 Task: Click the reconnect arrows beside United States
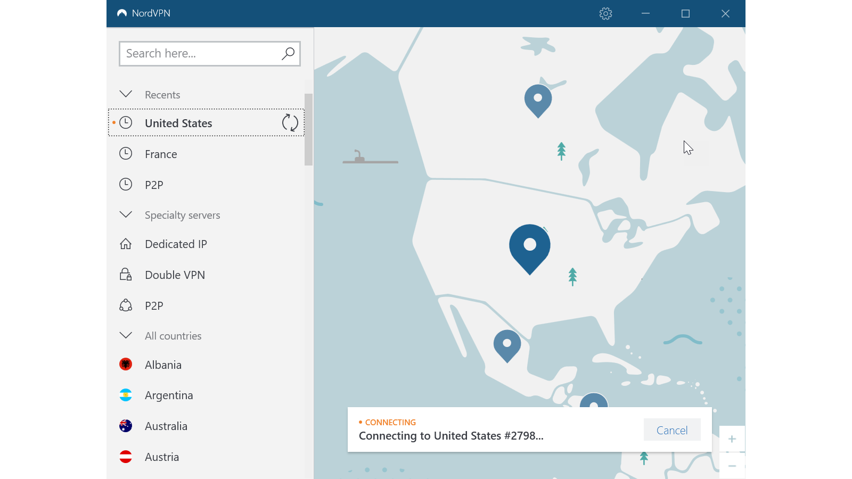pos(290,122)
